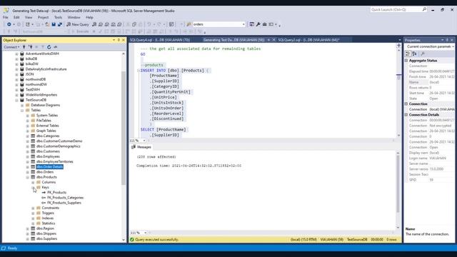This screenshot has width=457, height=257.
Task: Click the Solution Explorer window icon before the search box
Action: pyautogui.click(x=171, y=24)
